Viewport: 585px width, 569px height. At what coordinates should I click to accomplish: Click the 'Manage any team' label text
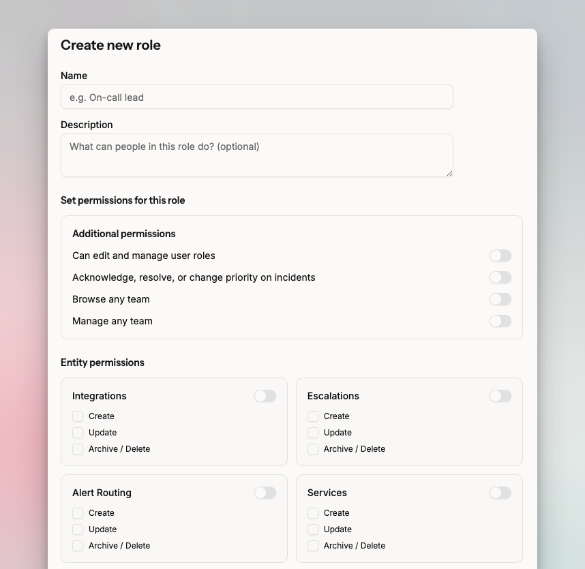coord(112,321)
